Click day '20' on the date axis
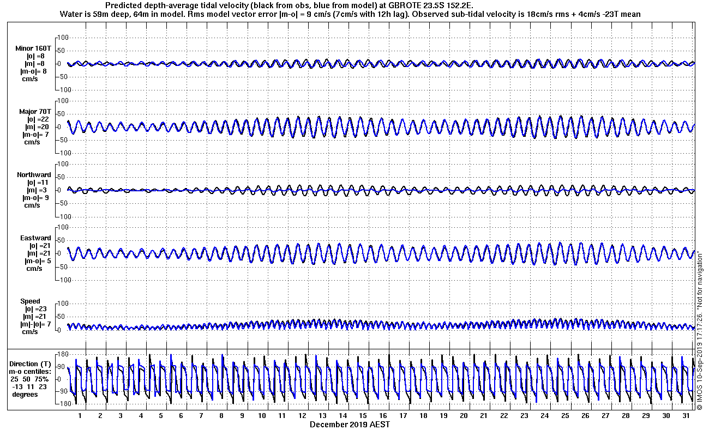This screenshot has height=436, width=709. (464, 416)
